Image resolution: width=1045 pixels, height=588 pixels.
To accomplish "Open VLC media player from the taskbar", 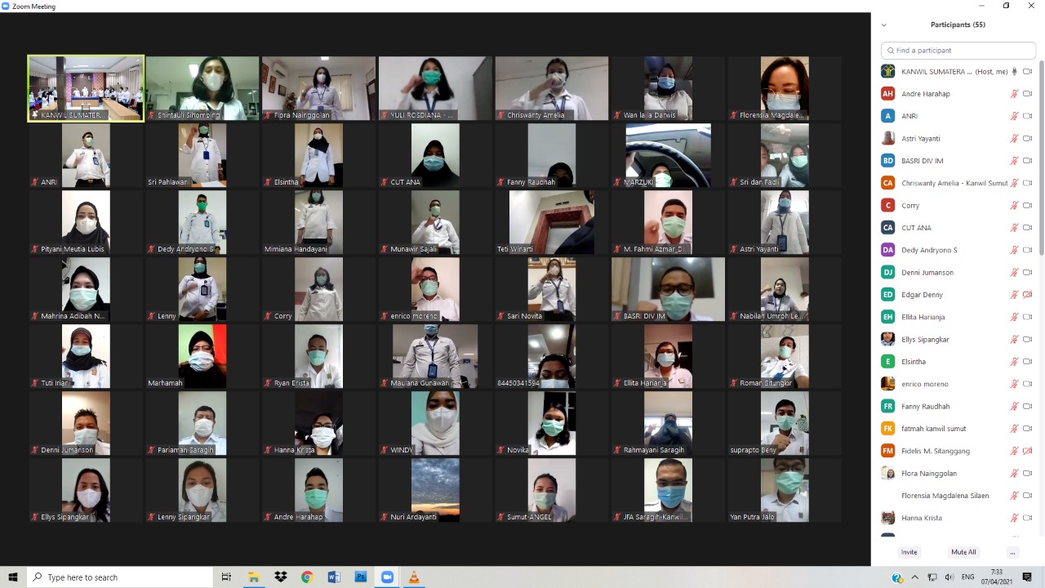I will click(414, 577).
